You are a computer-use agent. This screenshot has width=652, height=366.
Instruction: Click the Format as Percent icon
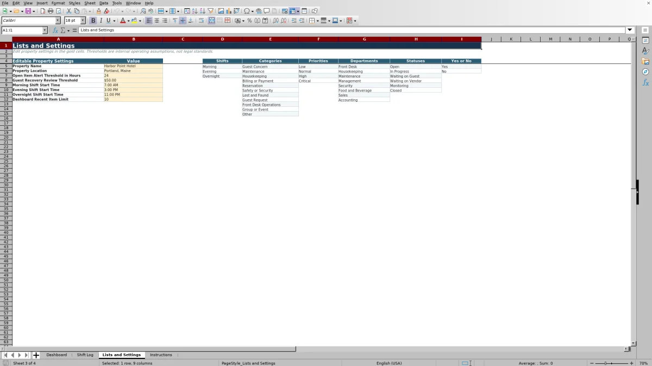pos(249,21)
